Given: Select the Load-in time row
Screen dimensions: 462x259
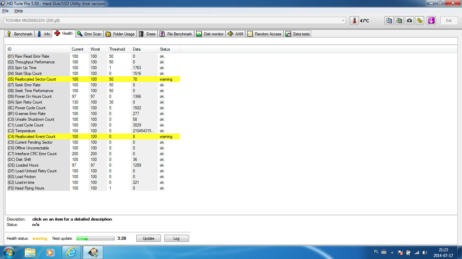Looking at the screenshot, I should tap(93, 182).
